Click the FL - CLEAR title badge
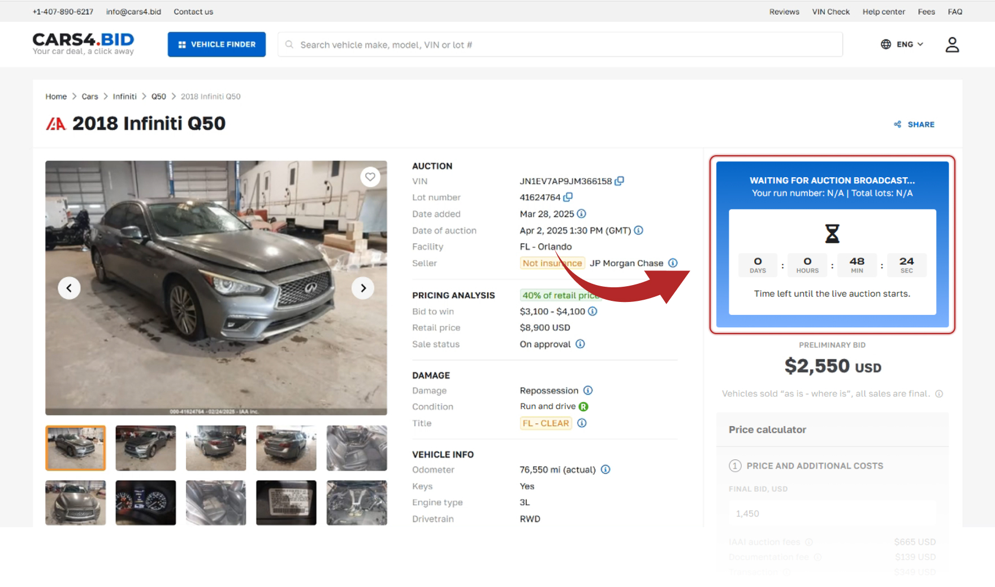 (x=546, y=423)
